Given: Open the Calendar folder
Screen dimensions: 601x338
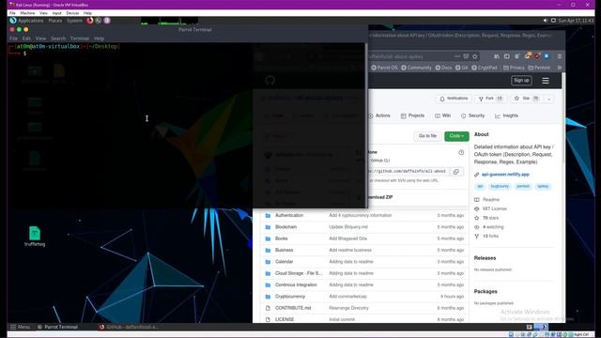Looking at the screenshot, I should [x=284, y=261].
